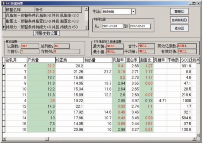Screen dimensions: 203x143
Task: Click the 校正奶 cell with value 19.22
Action: [69, 101]
